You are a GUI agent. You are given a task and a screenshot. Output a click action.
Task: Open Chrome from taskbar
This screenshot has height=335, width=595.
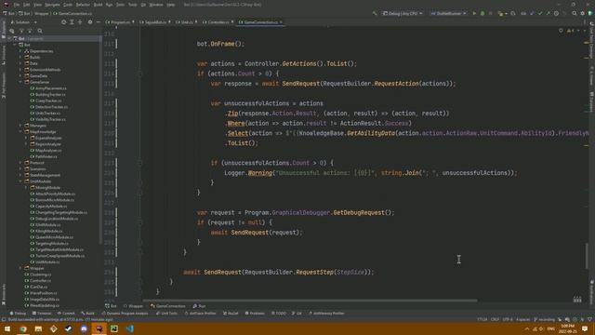click(23, 328)
